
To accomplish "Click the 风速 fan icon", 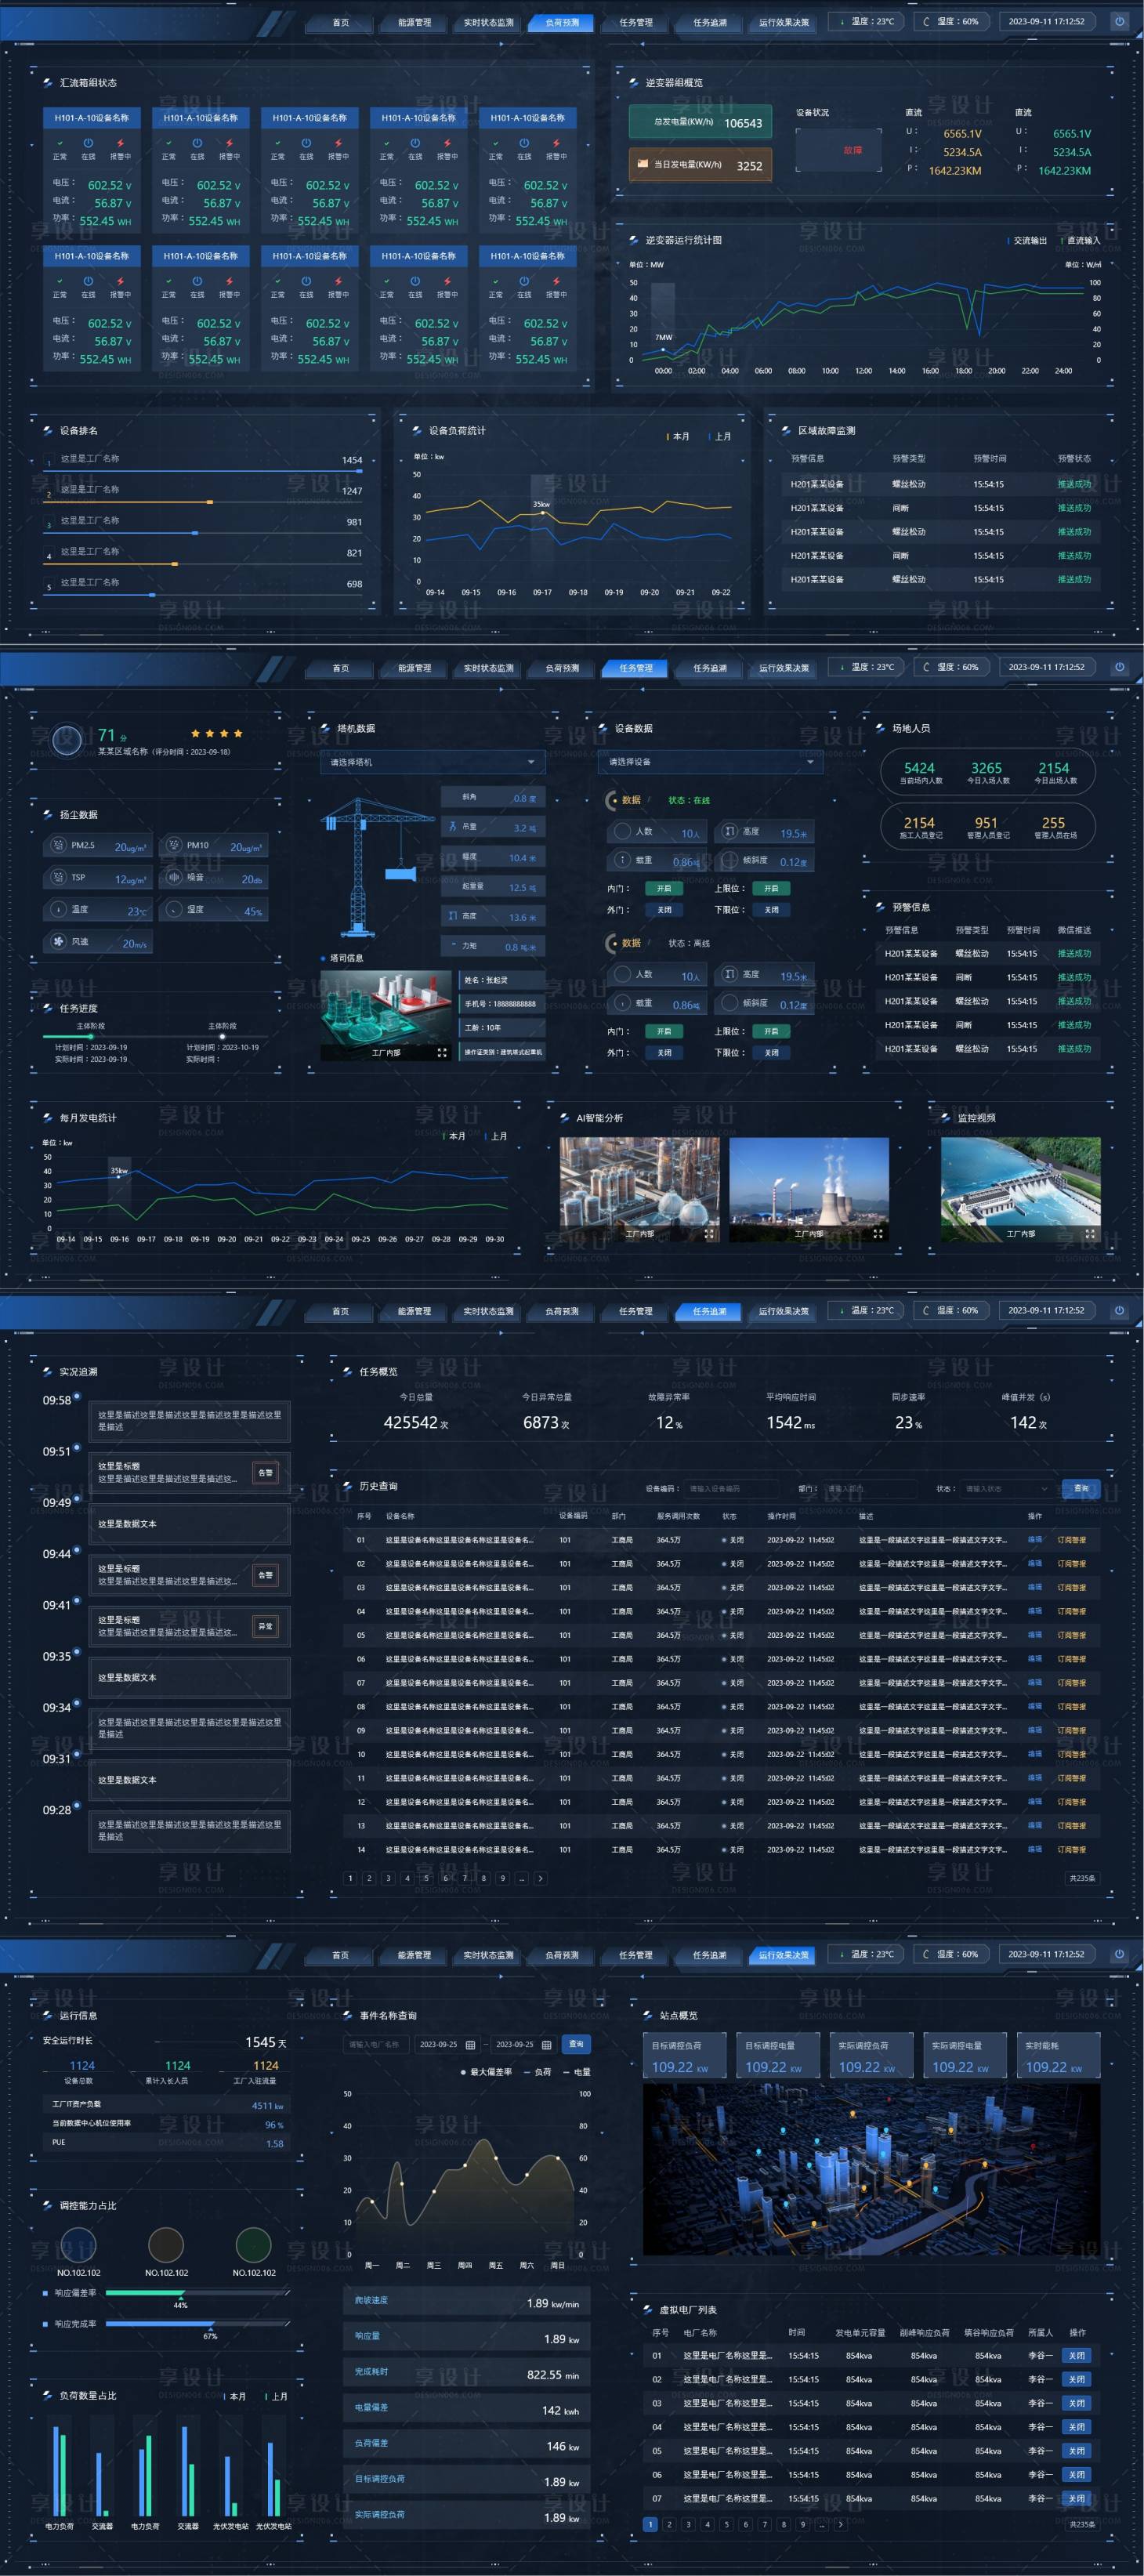I will (57, 942).
